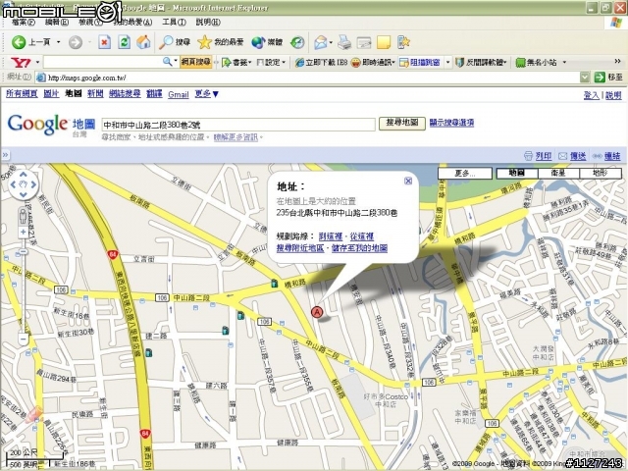
Task: Click the 搜尋附近地區 link
Action: (x=300, y=248)
